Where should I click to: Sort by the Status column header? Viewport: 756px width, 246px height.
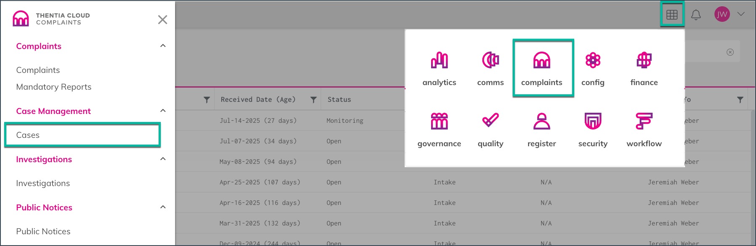click(x=339, y=99)
